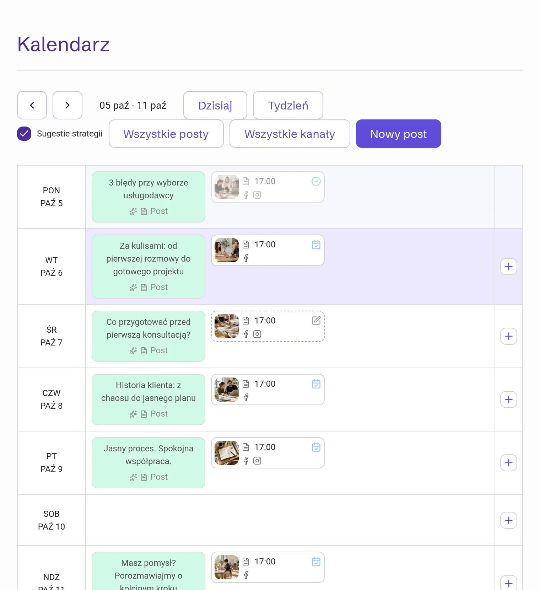Click Instagram icon on Monday post
Screen dimensions: 540x590
click(x=257, y=195)
